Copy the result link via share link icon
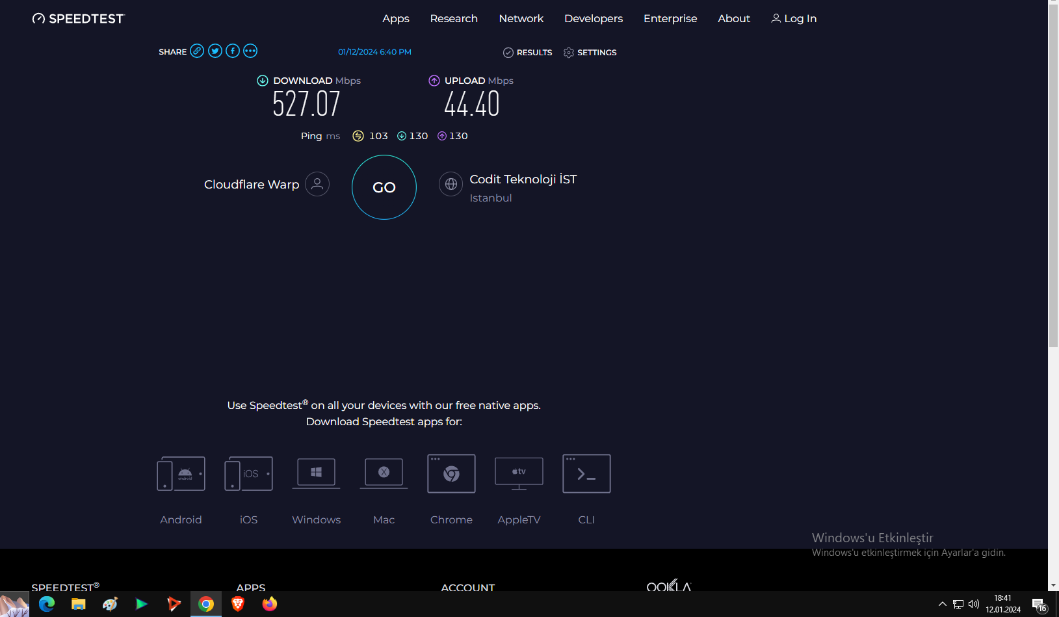This screenshot has width=1059, height=617. (197, 51)
